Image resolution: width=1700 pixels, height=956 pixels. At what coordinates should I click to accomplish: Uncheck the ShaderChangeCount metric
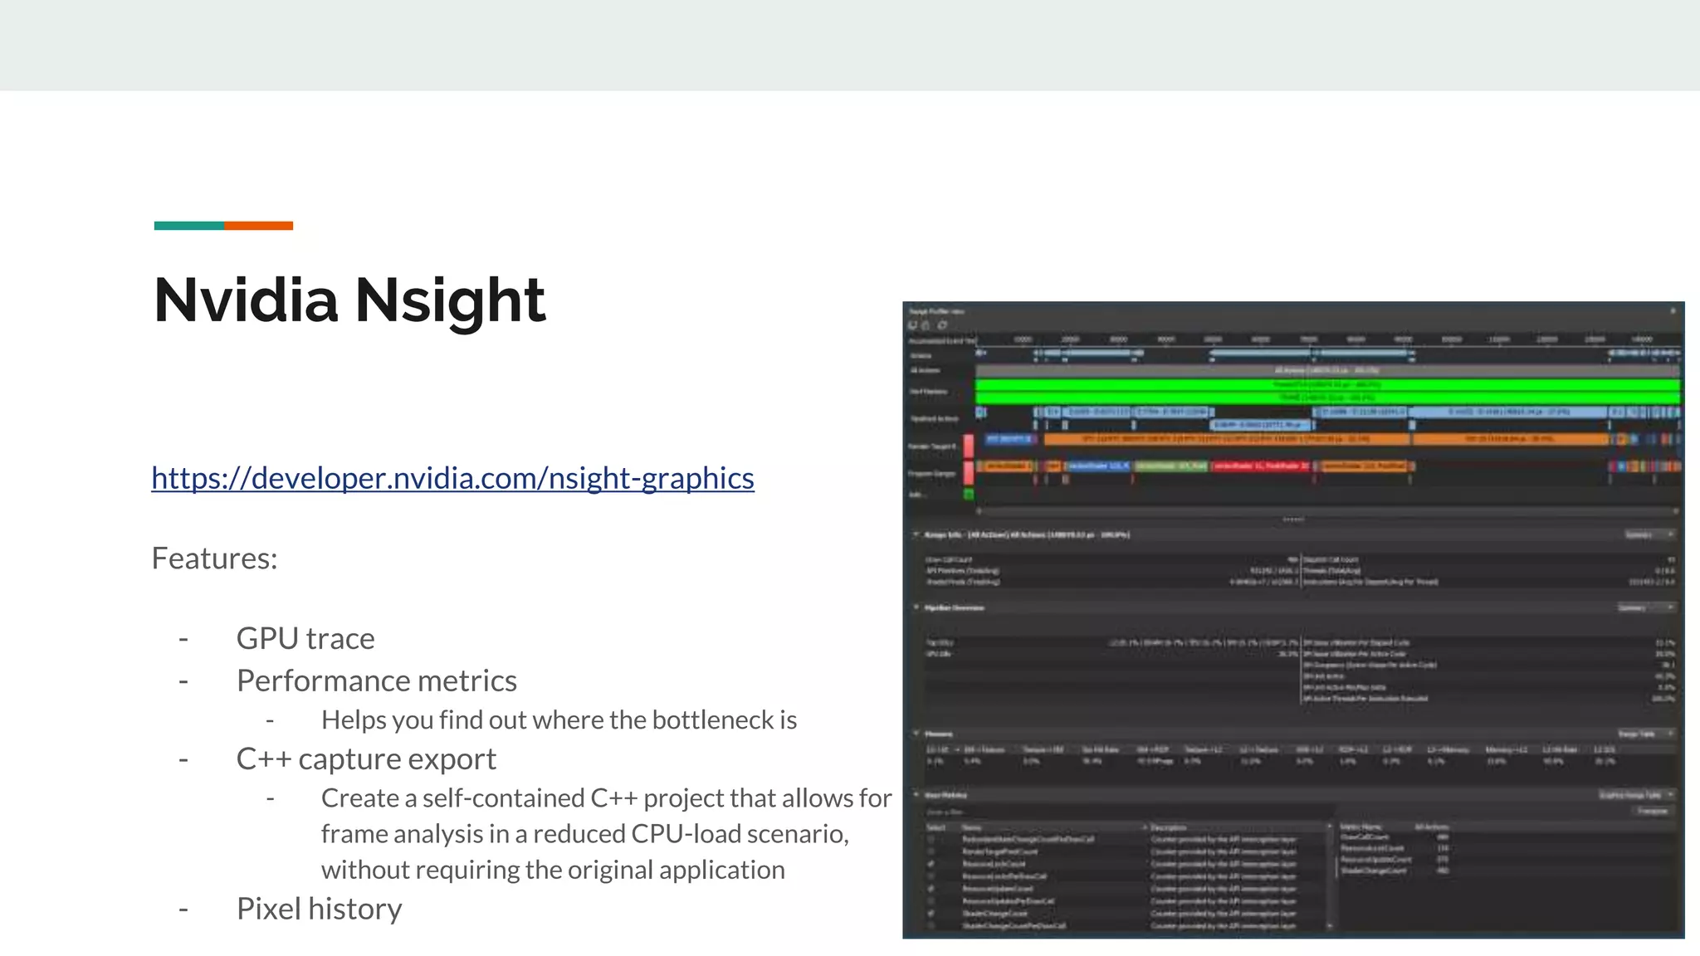point(932,914)
